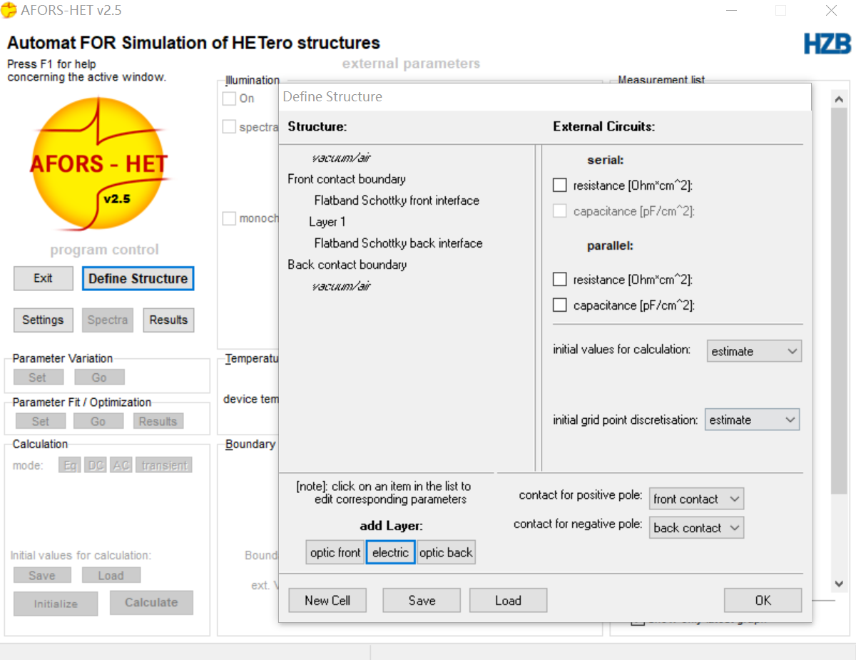This screenshot has height=660, width=856.
Task: Click Measurement list scrollbar up arrow
Action: [x=839, y=99]
